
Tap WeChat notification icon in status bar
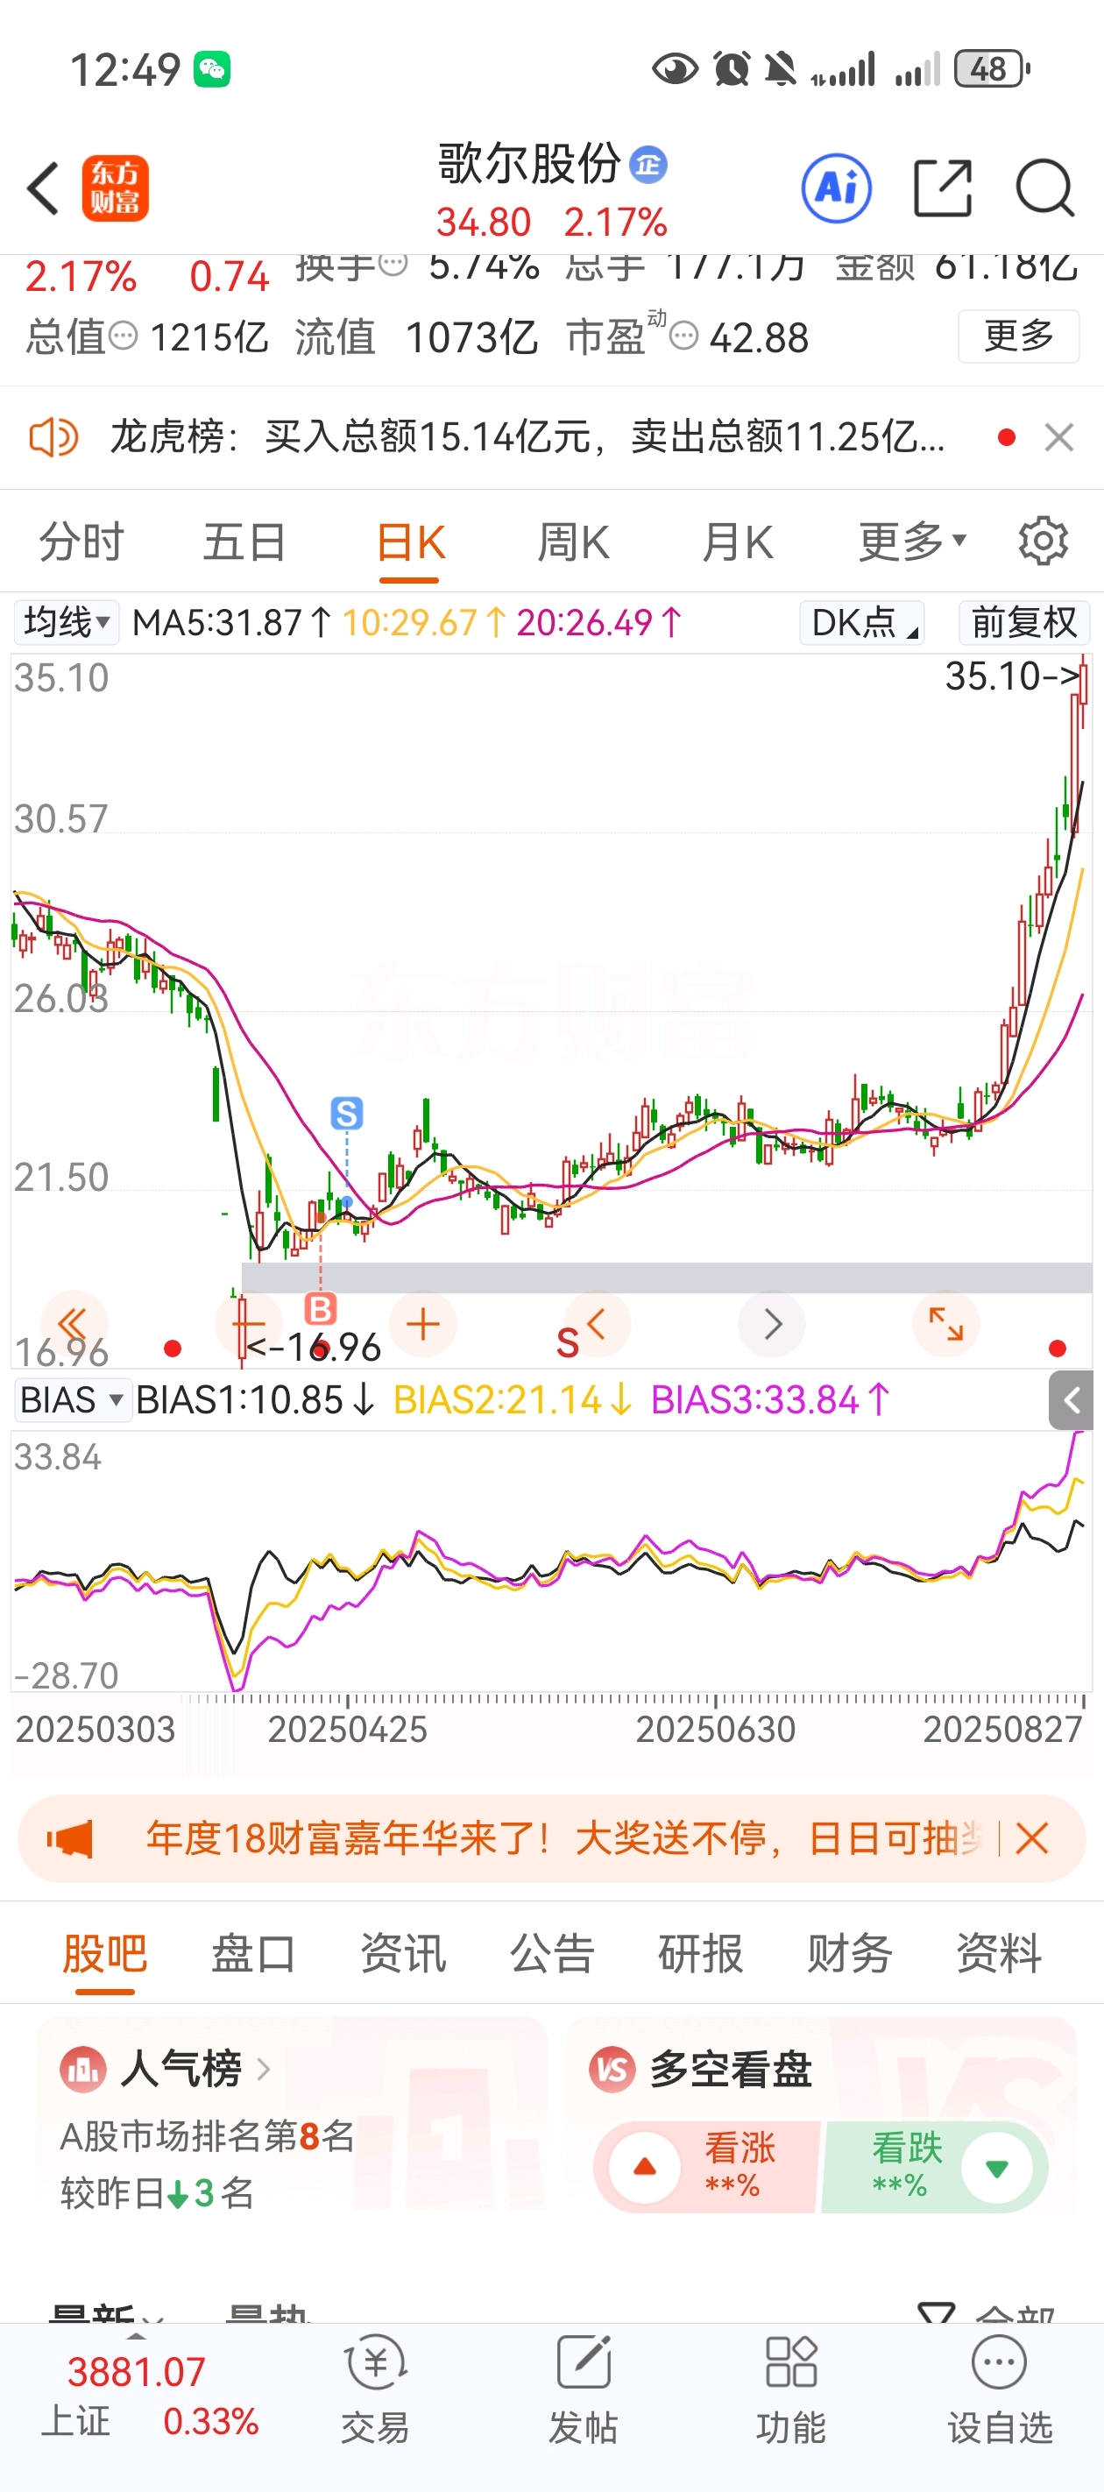pyautogui.click(x=212, y=69)
